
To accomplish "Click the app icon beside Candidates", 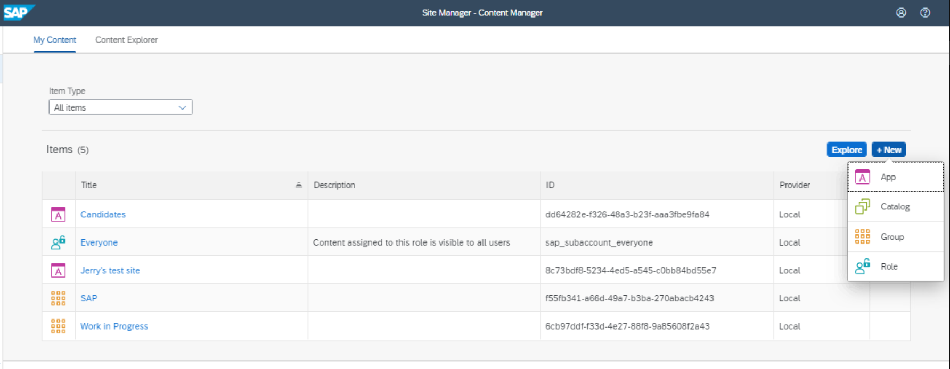I will [x=58, y=214].
